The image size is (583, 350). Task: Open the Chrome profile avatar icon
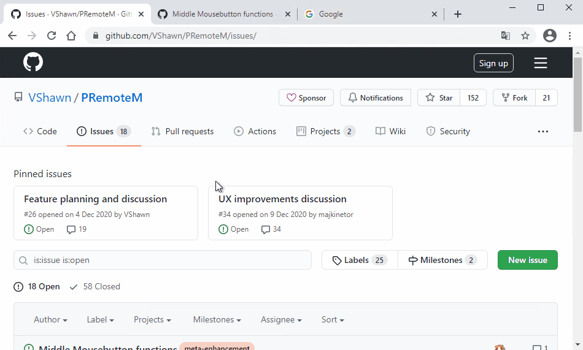coord(549,36)
